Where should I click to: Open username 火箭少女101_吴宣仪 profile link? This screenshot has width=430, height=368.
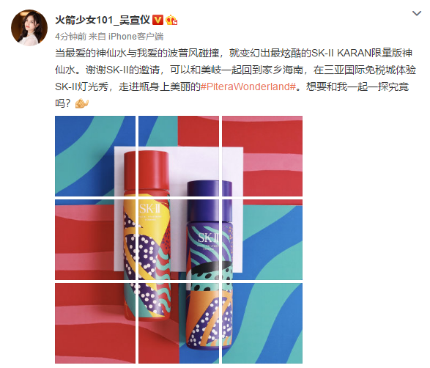point(103,20)
